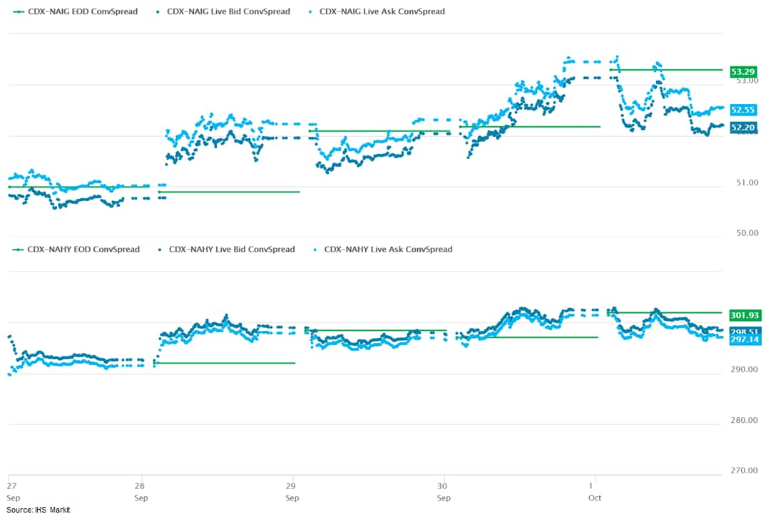Select the light blue 297.14 value badge
Screen dimensions: 766x519
tap(745, 340)
